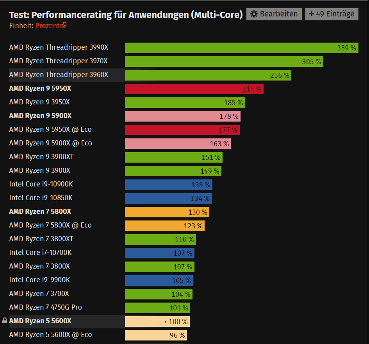Image resolution: width=369 pixels, height=344 pixels.
Task: Click the green 104 % bar
Action: [159, 294]
